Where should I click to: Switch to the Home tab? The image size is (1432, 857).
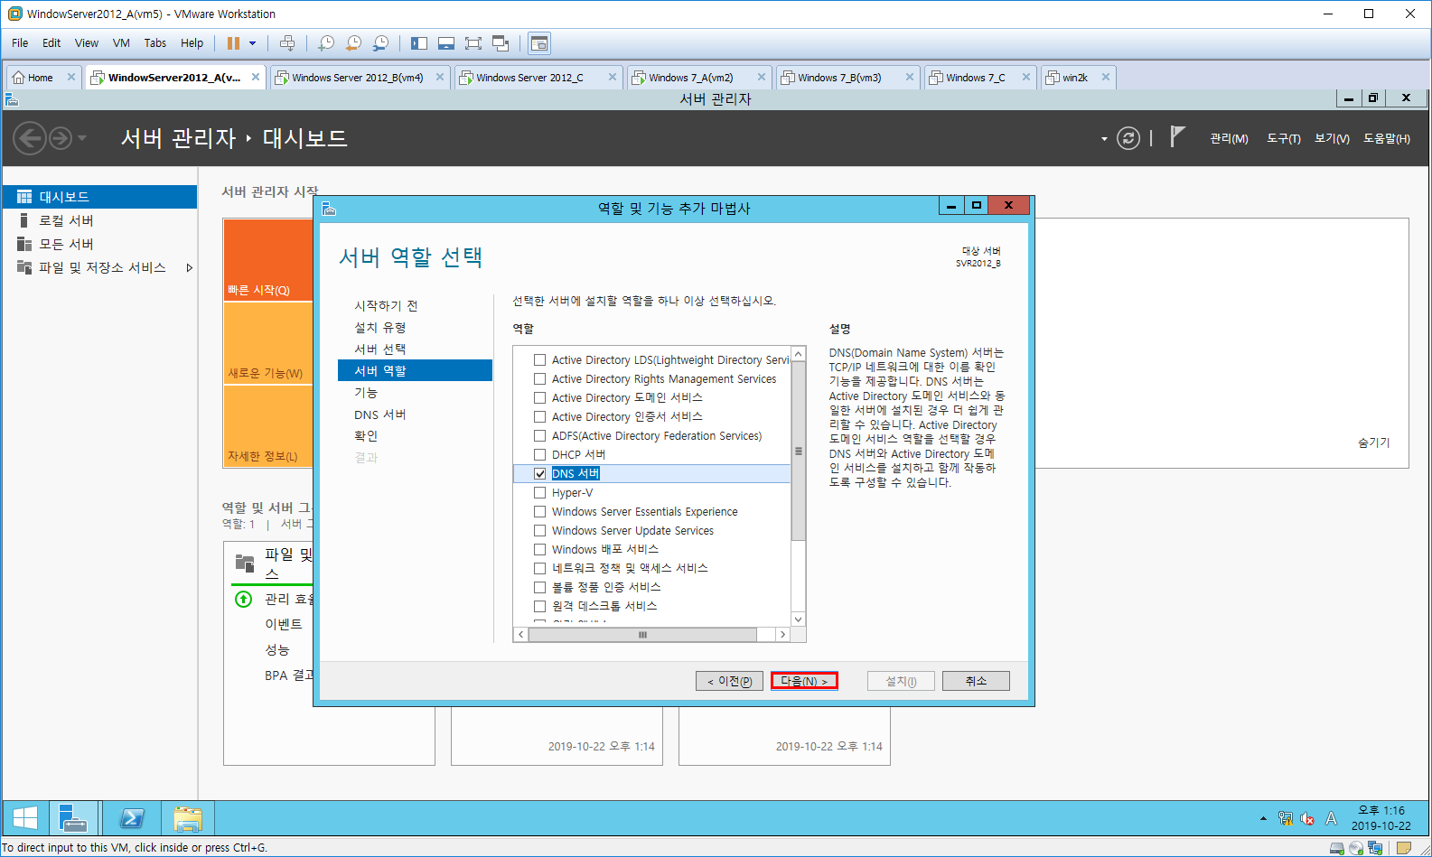coord(40,78)
